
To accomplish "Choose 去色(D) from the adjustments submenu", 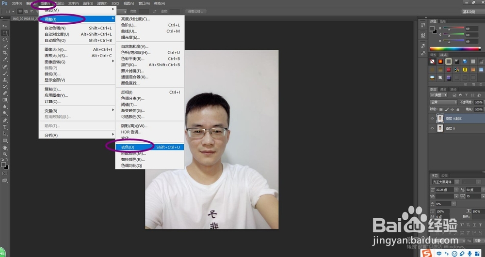I will 150,147.
